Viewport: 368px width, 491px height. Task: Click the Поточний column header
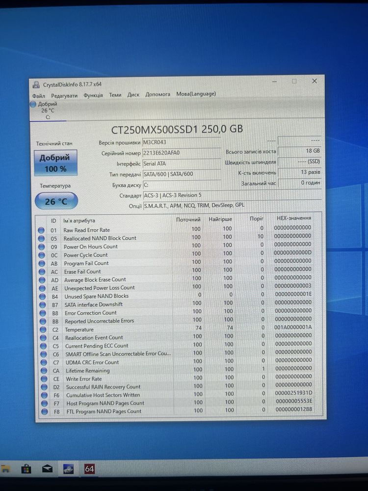coord(188,219)
